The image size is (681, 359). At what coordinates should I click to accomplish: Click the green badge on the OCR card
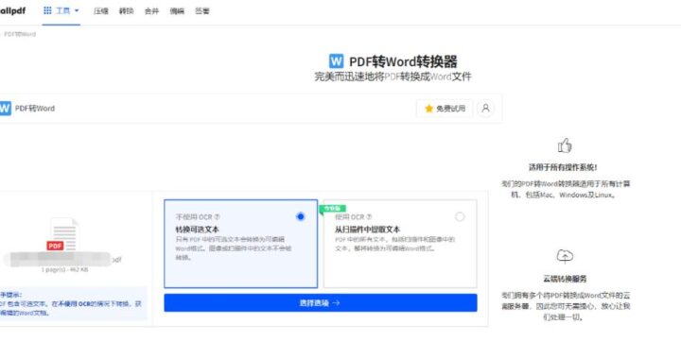tap(332, 209)
